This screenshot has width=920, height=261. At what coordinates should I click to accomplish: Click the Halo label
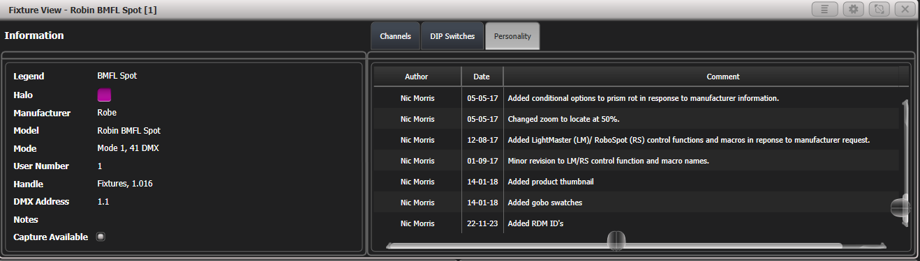(x=23, y=95)
